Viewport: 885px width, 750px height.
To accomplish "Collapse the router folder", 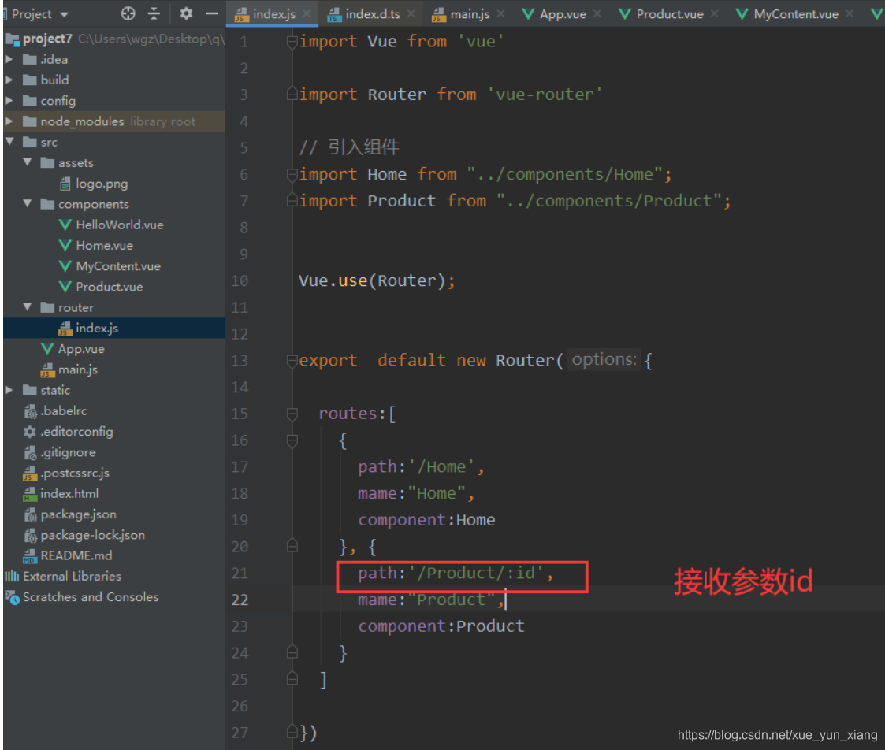I will pyautogui.click(x=28, y=307).
